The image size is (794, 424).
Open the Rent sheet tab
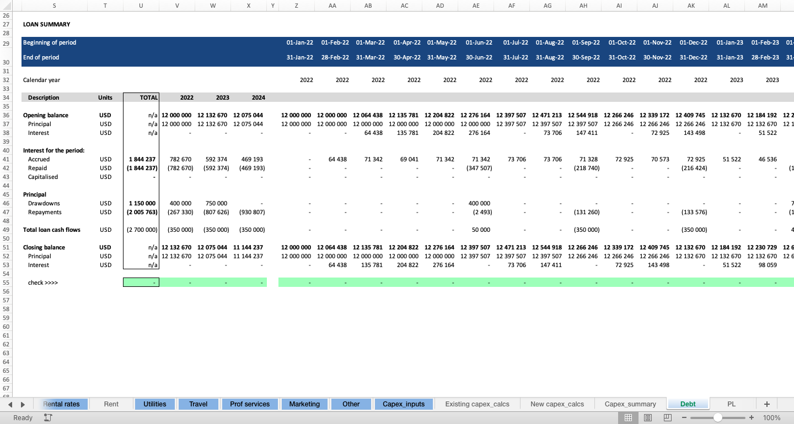[111, 404]
